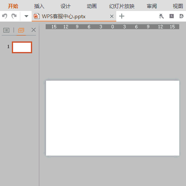Viewport: 186px width, 186px height.
Task: Open the 开始 ribbon tab
Action: pyautogui.click(x=13, y=6)
